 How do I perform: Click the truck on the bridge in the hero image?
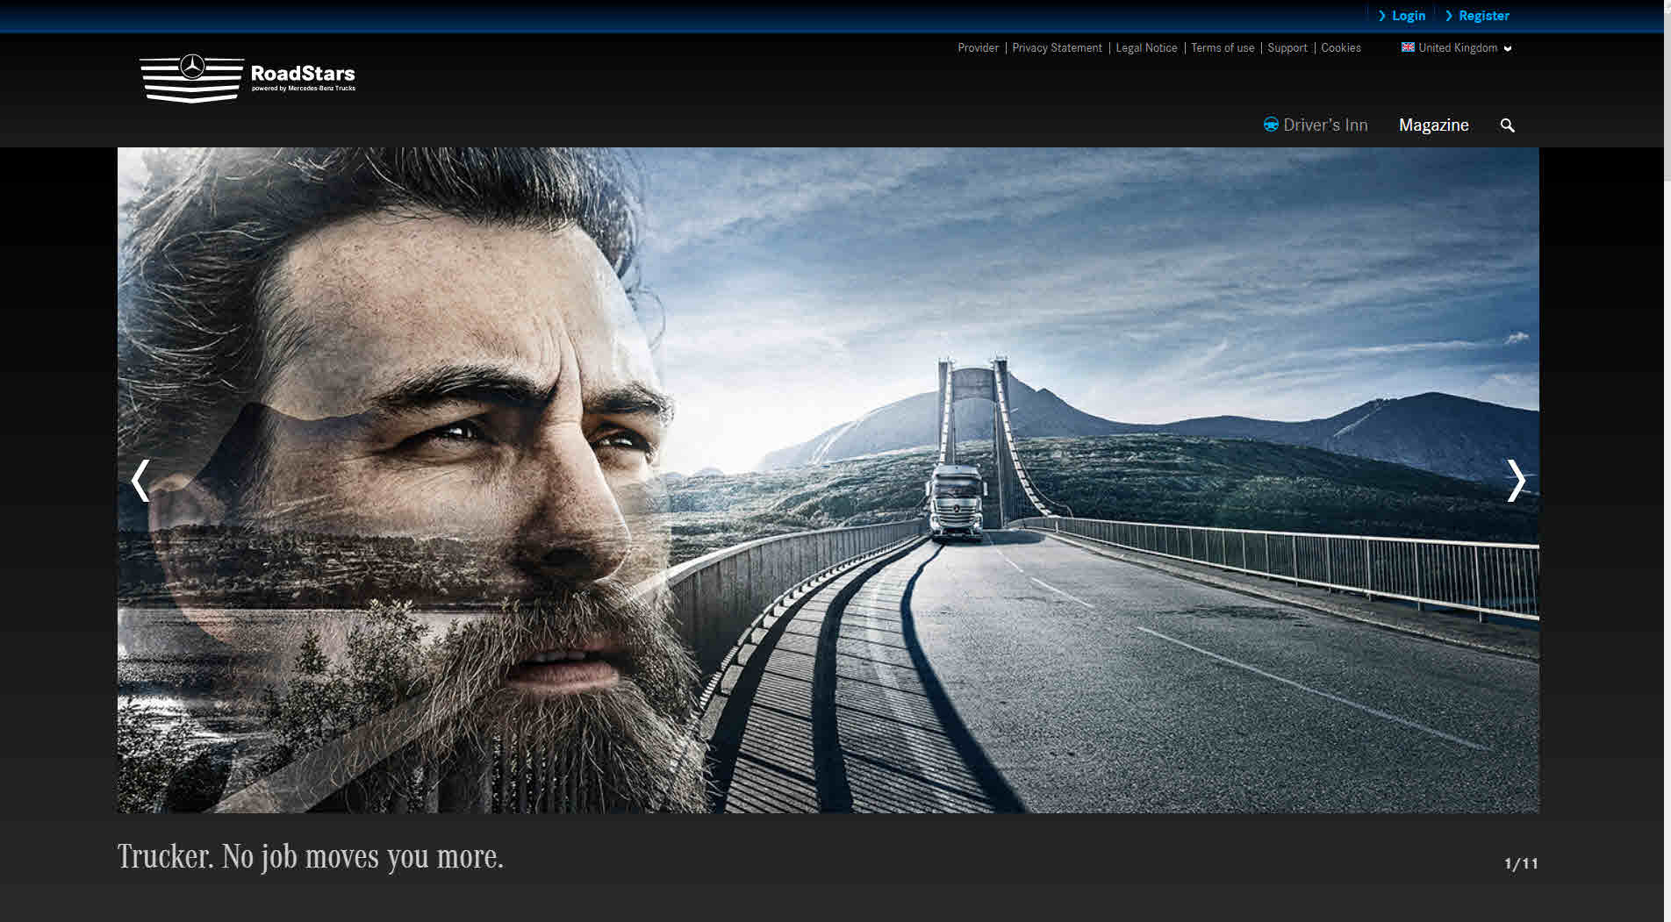957,503
